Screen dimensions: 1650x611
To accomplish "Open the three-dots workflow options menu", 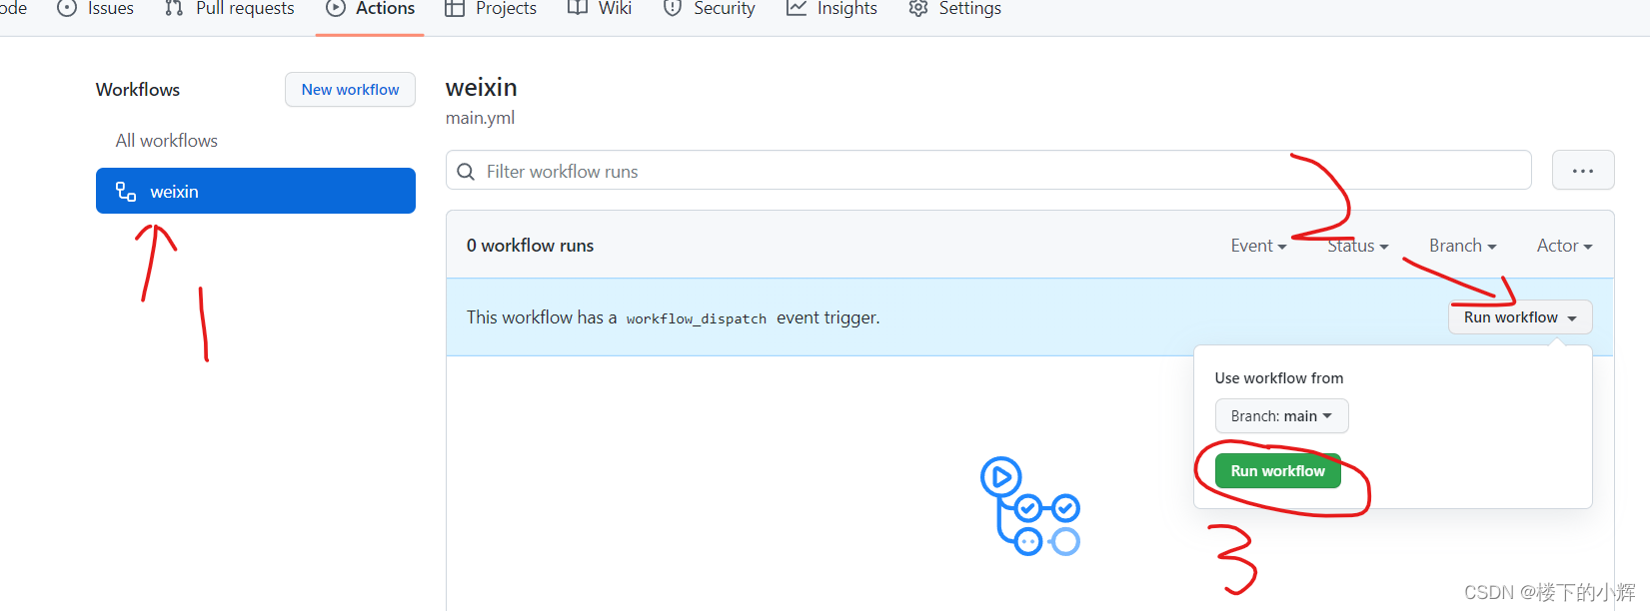I will 1583,171.
